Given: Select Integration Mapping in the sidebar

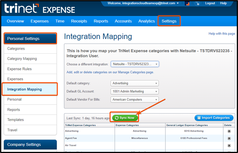Looking at the screenshot, I should click(30, 89).
